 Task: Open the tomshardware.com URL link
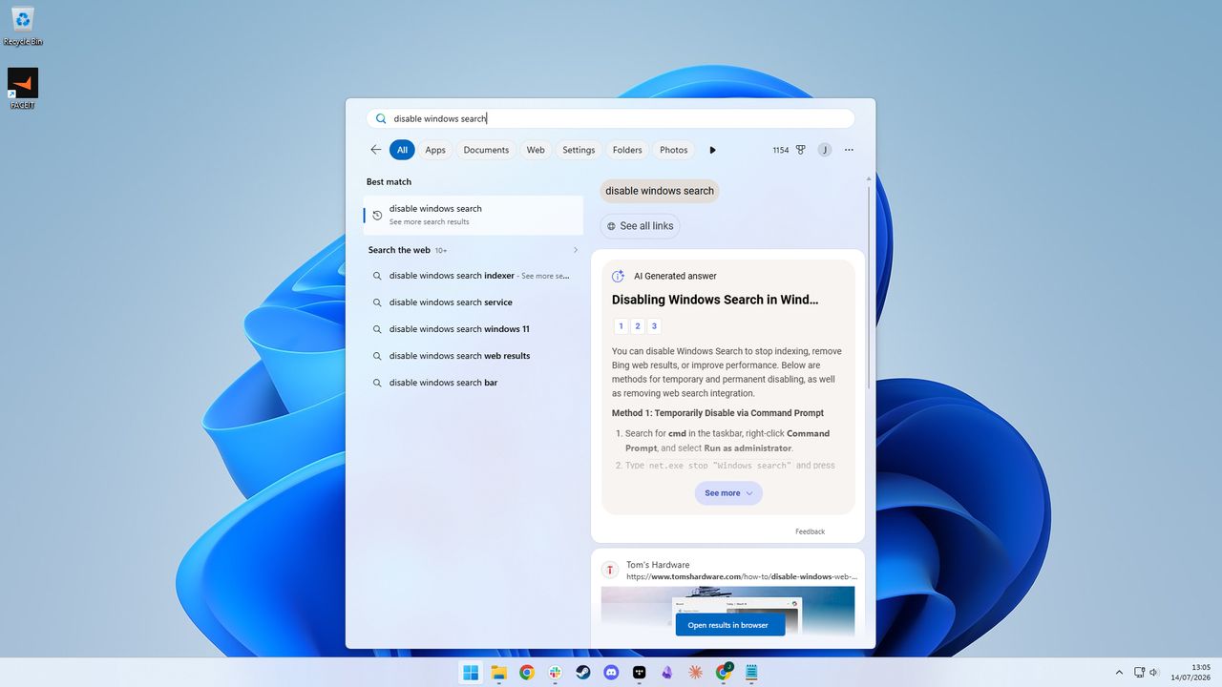point(742,576)
